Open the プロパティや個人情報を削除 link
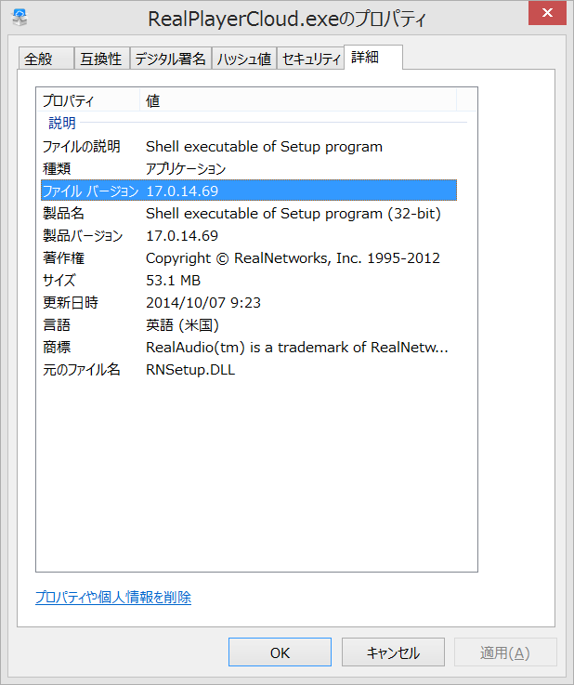 click(x=113, y=598)
